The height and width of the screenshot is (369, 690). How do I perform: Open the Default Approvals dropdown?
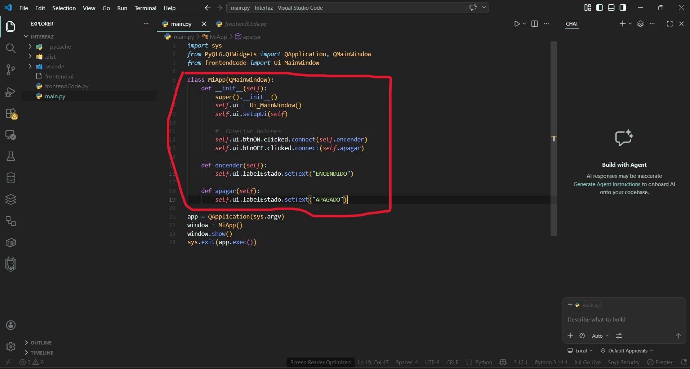[627, 351]
